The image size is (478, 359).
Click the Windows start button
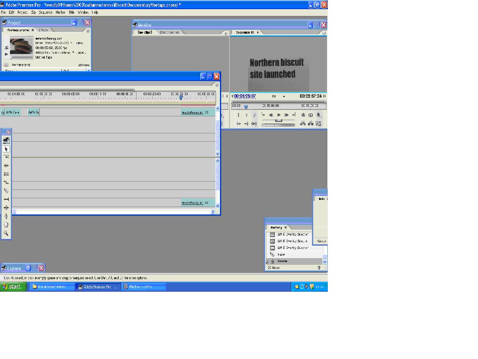pos(13,287)
